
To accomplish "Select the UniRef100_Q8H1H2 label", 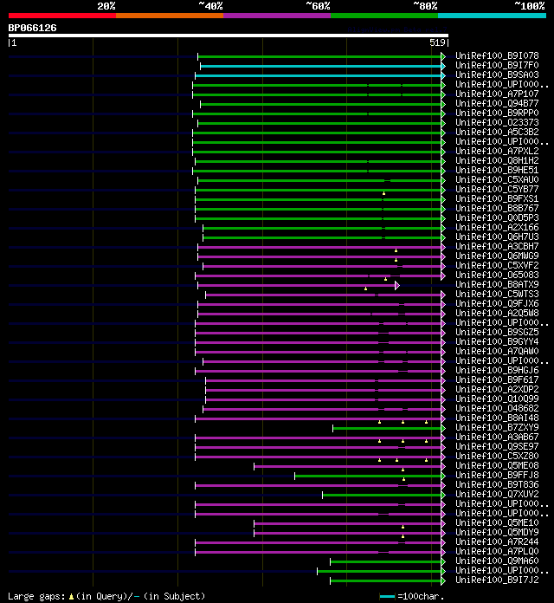I will (497, 160).
